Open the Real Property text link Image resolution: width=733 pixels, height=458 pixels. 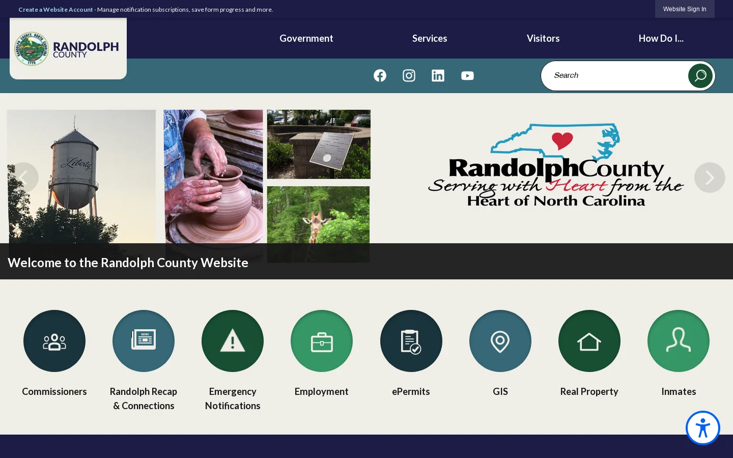(x=589, y=391)
